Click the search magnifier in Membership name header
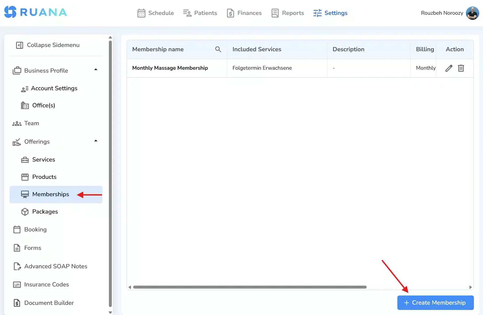The height and width of the screenshot is (315, 483). point(218,49)
